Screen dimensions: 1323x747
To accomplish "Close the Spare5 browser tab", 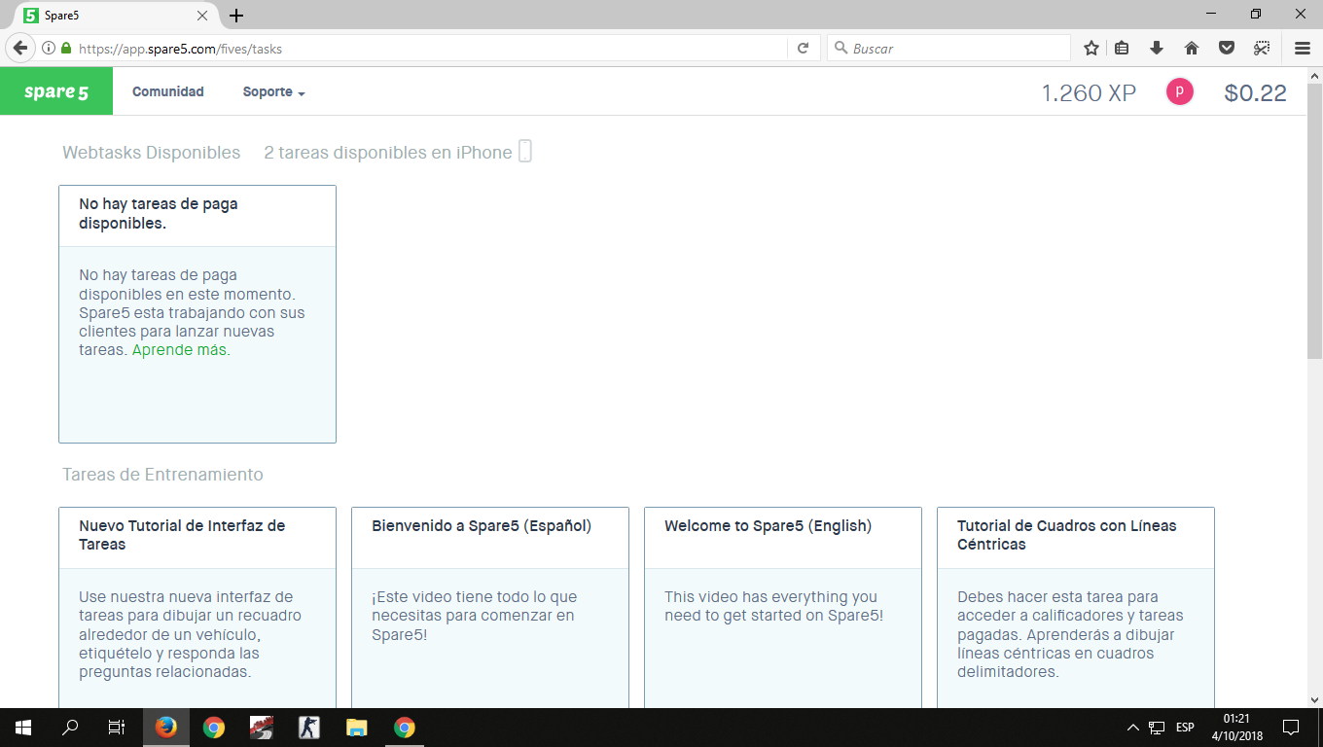I will [x=202, y=16].
